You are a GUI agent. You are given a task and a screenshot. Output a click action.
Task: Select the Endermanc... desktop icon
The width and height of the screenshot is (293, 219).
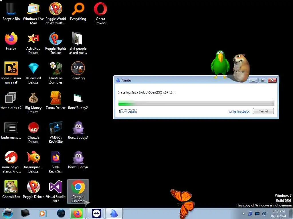coord(11,130)
